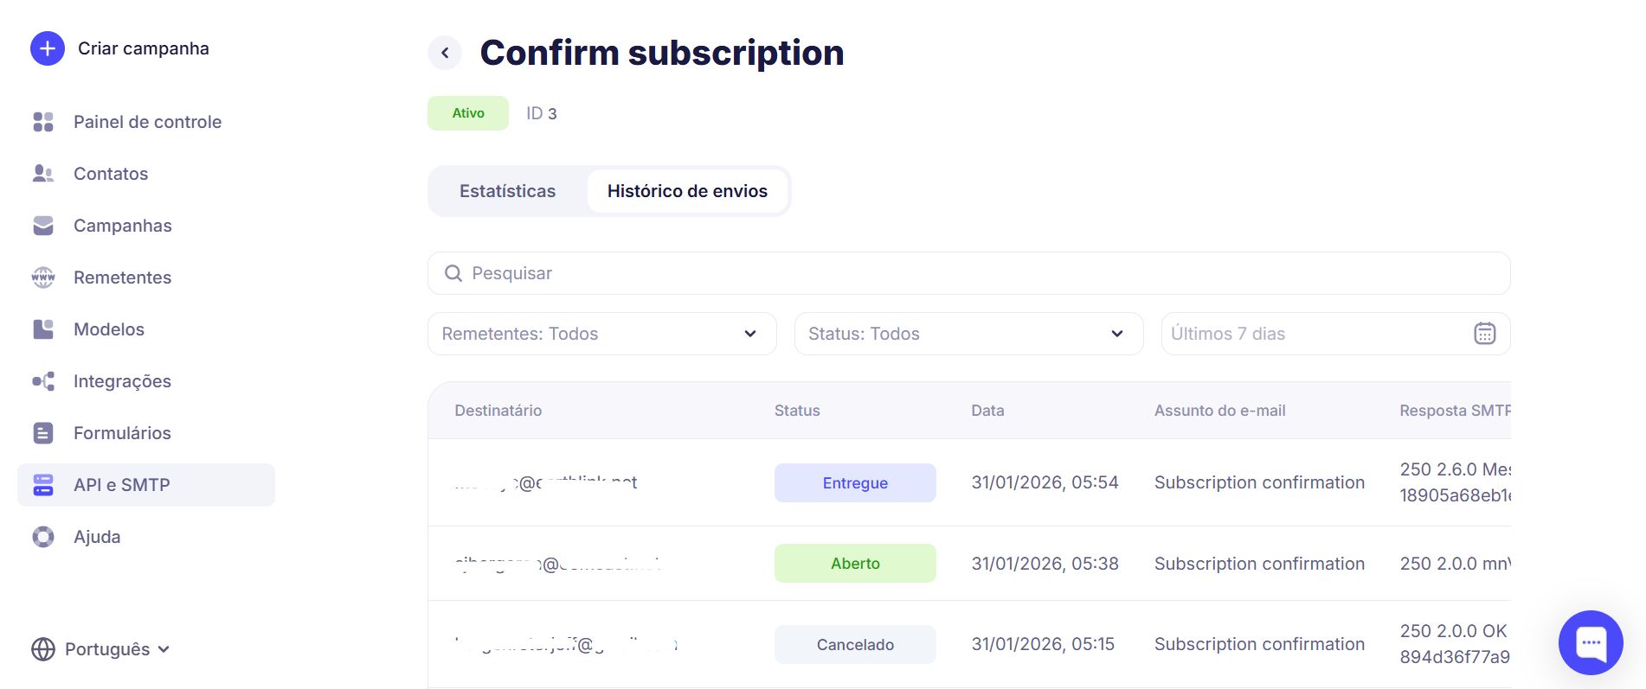Click the Painel de controle grid icon
1646x689 pixels.
(x=43, y=122)
